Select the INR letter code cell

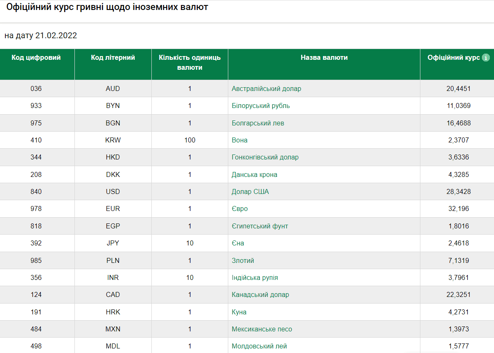113,277
